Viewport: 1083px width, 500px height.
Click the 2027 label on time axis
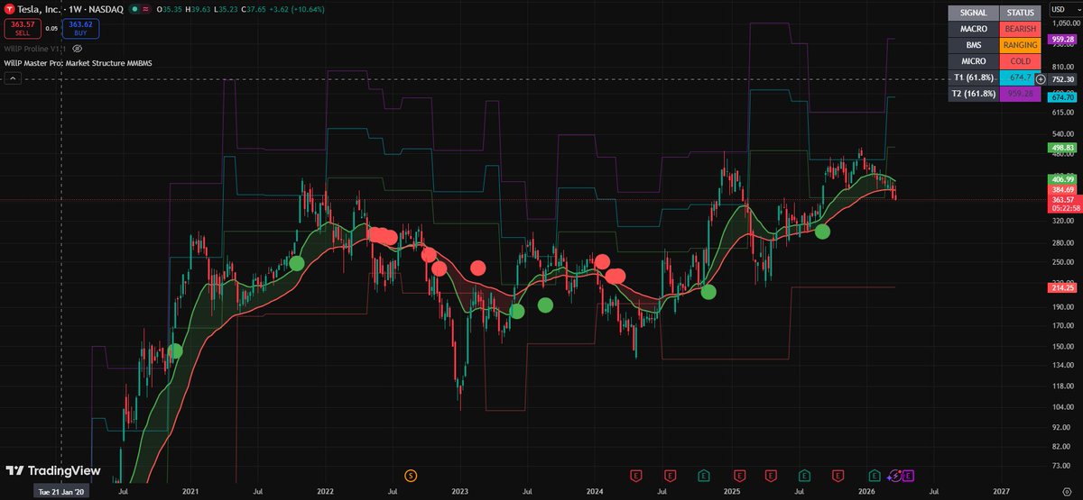(x=1001, y=493)
